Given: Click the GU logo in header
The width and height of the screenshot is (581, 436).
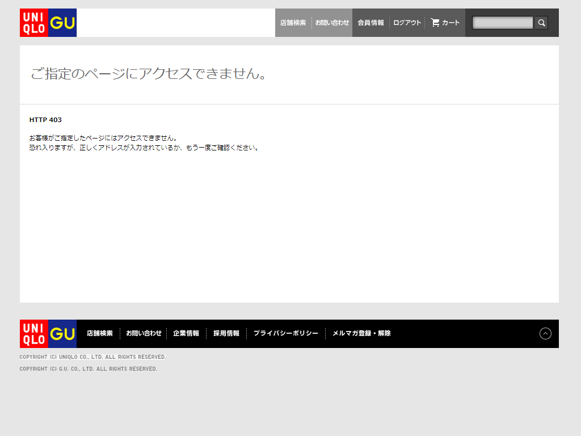Looking at the screenshot, I should click(62, 23).
